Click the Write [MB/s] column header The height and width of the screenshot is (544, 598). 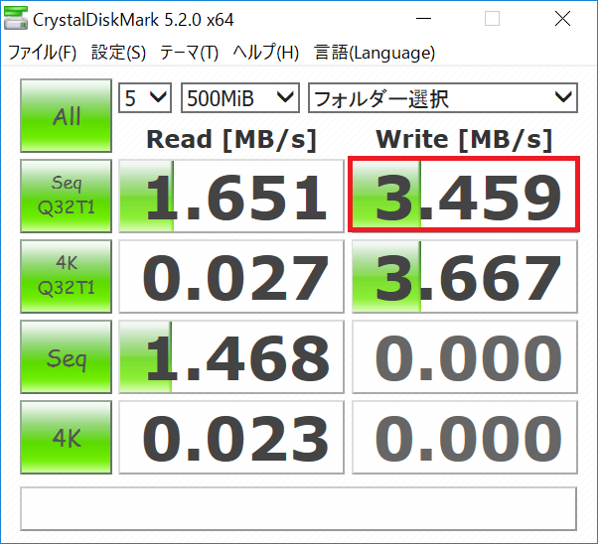coord(464,140)
